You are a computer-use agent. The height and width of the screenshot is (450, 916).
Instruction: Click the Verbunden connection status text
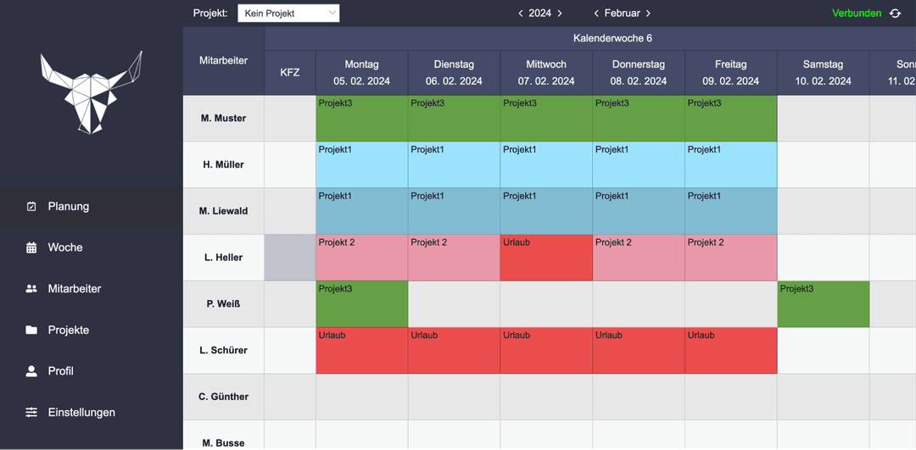pos(857,14)
